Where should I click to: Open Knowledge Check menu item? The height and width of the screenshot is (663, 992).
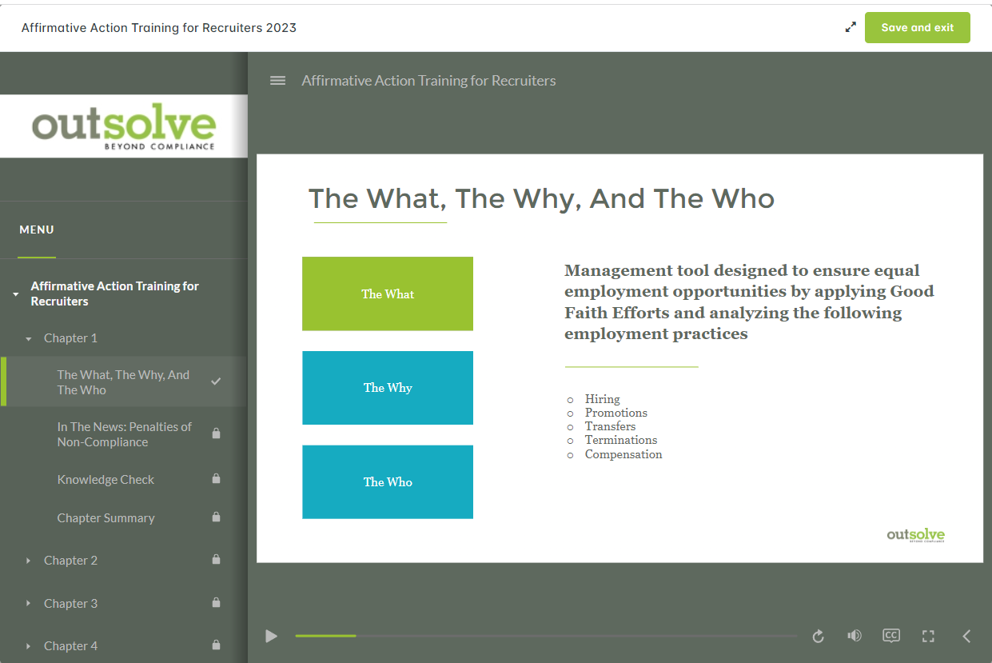pyautogui.click(x=106, y=480)
